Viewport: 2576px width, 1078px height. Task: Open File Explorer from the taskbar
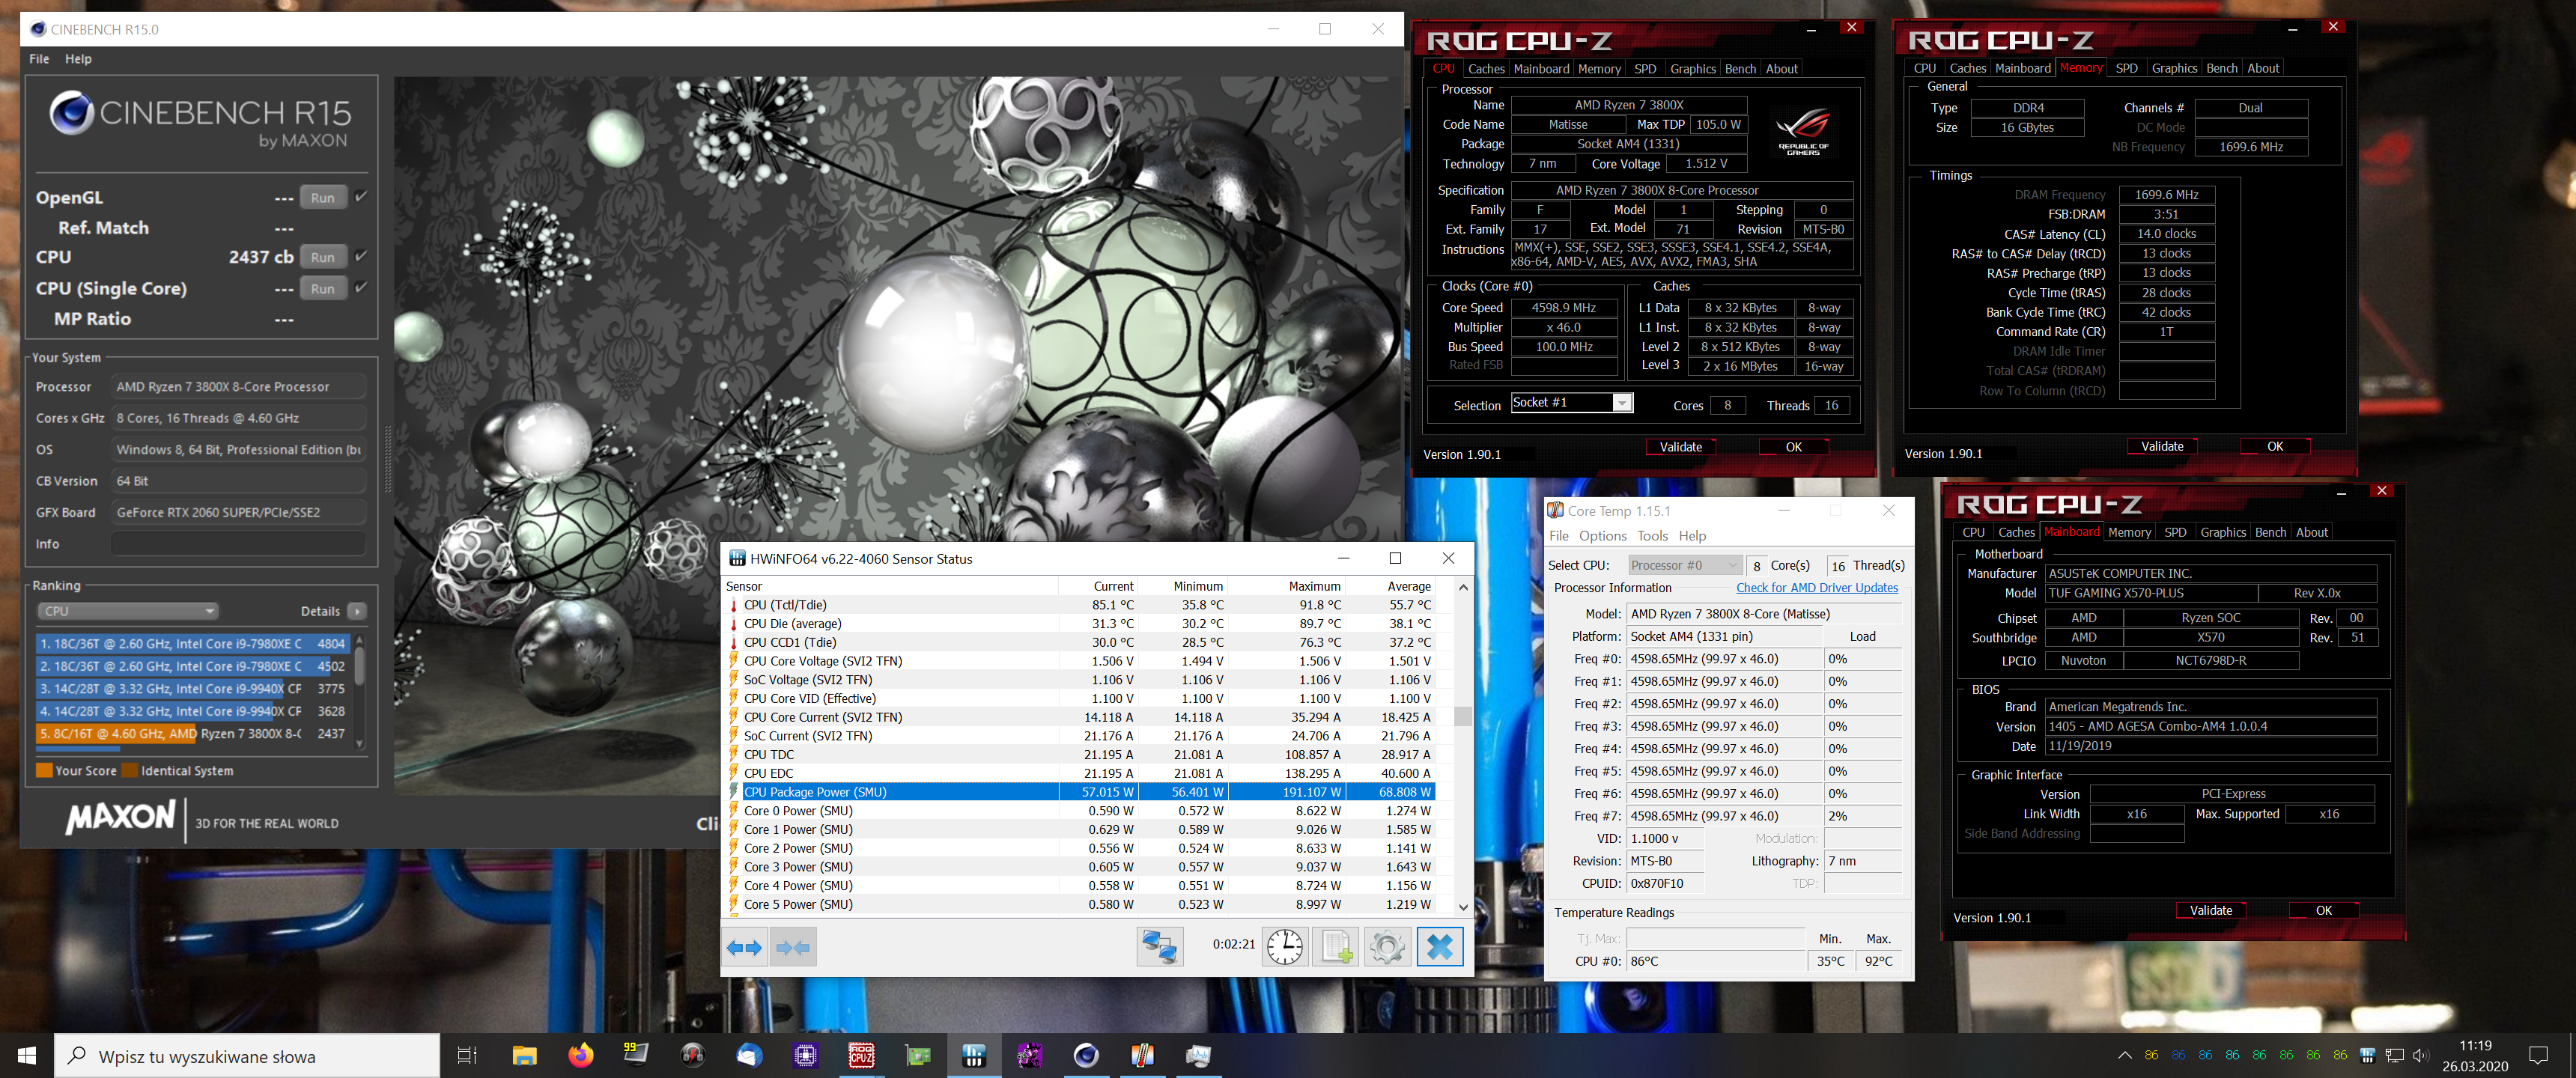click(524, 1056)
